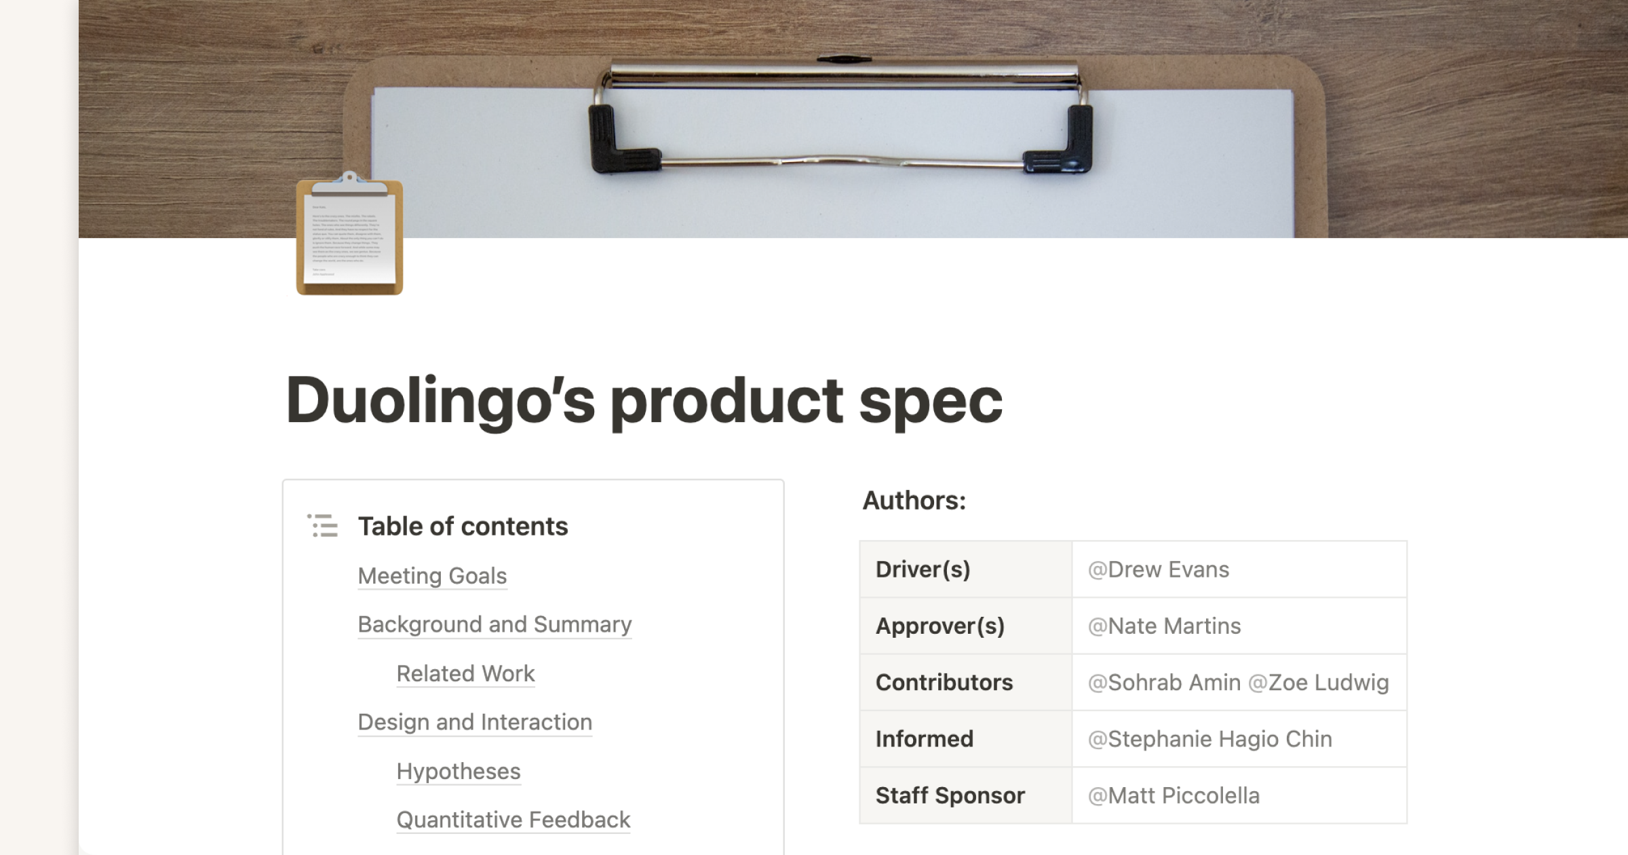This screenshot has width=1628, height=855.
Task: Open Quantitative Feedback subsection link
Action: (x=513, y=820)
